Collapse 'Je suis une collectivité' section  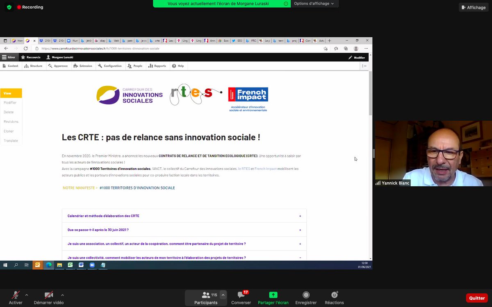coord(184,257)
